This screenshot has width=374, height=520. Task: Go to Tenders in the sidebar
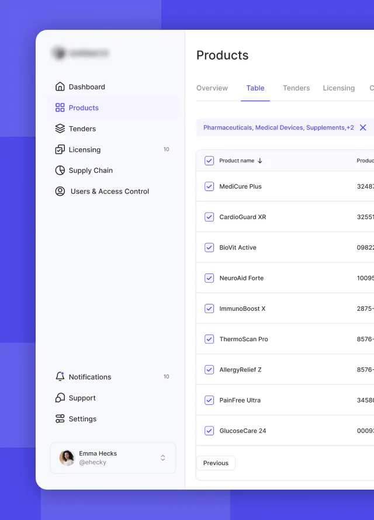[113, 129]
